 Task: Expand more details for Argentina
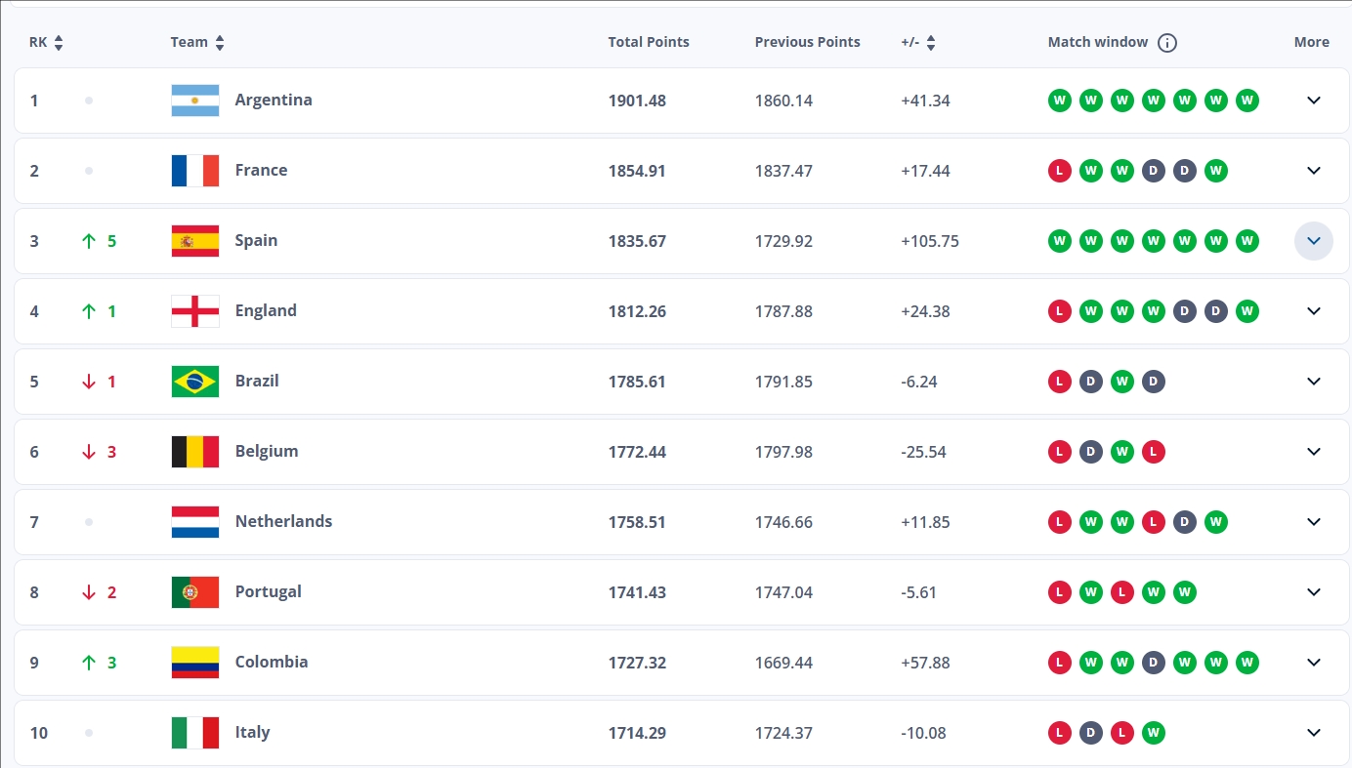click(x=1314, y=101)
